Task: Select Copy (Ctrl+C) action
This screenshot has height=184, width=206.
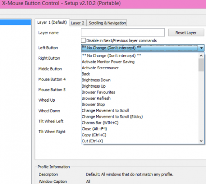Action: (x=140, y=135)
